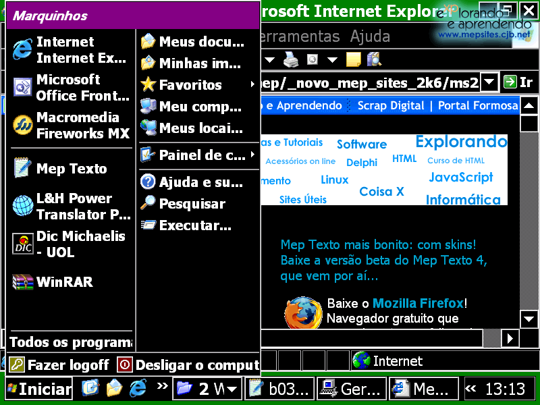
Task: Open Pesquisar from the Start menu
Action: (198, 204)
